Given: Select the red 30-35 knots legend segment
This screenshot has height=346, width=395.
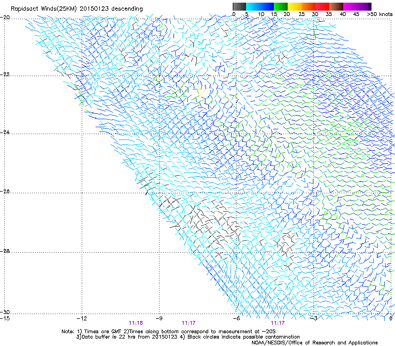Looking at the screenshot, I should pos(322,6).
